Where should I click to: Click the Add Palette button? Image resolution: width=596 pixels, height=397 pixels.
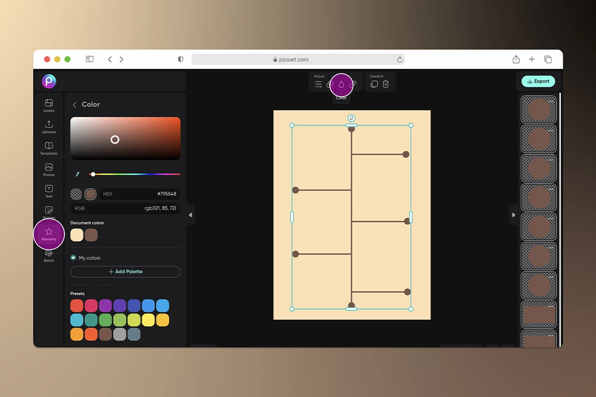point(125,272)
